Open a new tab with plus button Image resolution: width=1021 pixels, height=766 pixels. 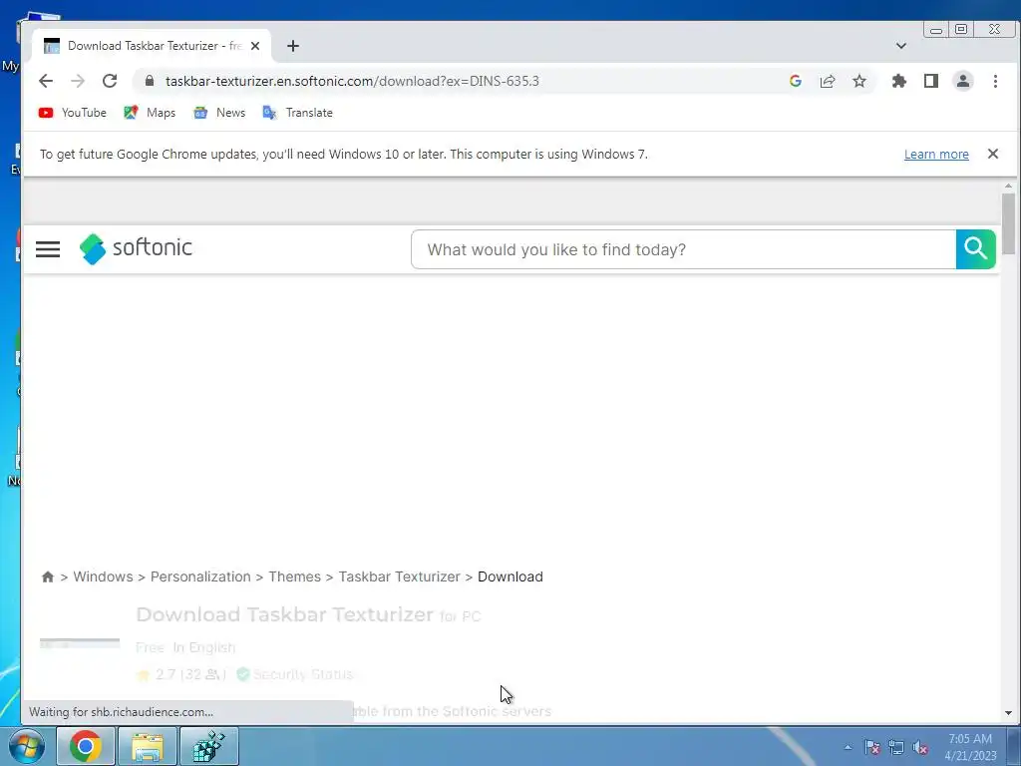[293, 46]
